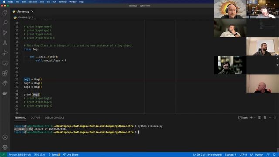Open the Testing beaker view
This screenshot has width=279, height=157.
5,43
